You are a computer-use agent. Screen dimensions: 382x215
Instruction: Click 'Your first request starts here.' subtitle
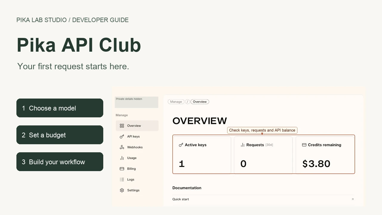pyautogui.click(x=73, y=66)
